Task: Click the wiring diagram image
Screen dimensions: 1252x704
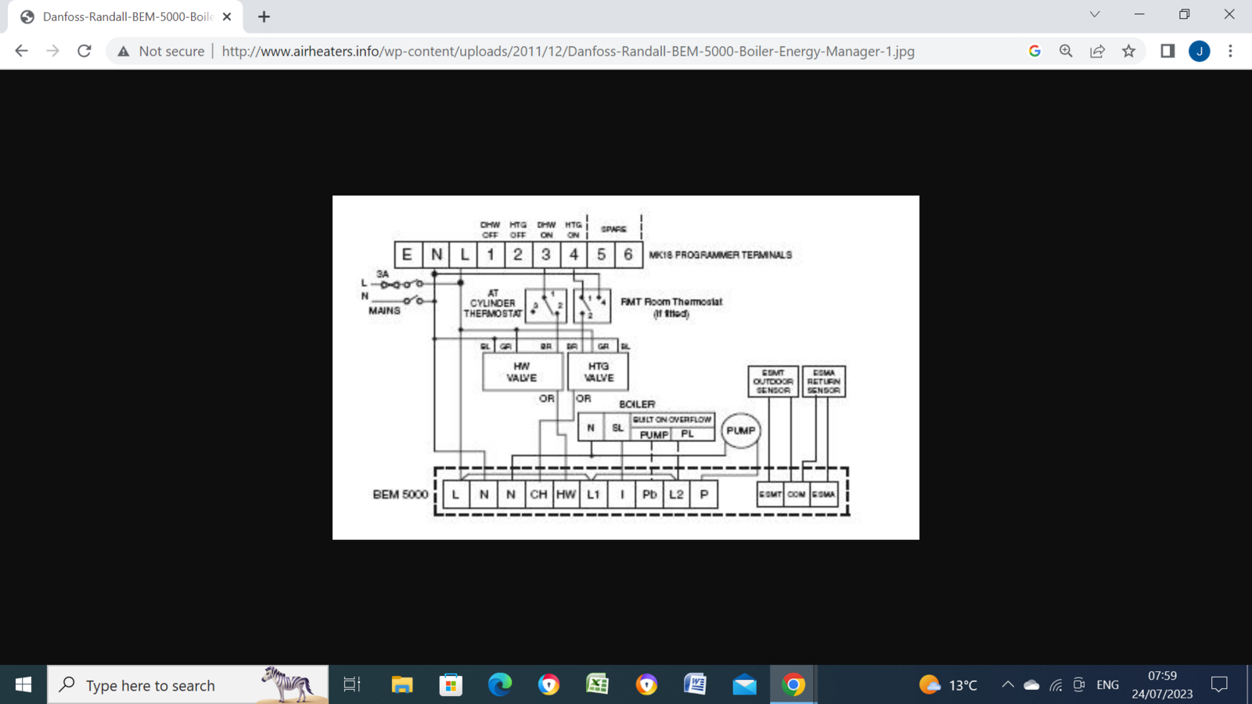Action: click(625, 367)
